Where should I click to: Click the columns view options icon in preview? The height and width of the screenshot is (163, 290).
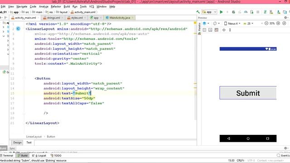[204, 30]
